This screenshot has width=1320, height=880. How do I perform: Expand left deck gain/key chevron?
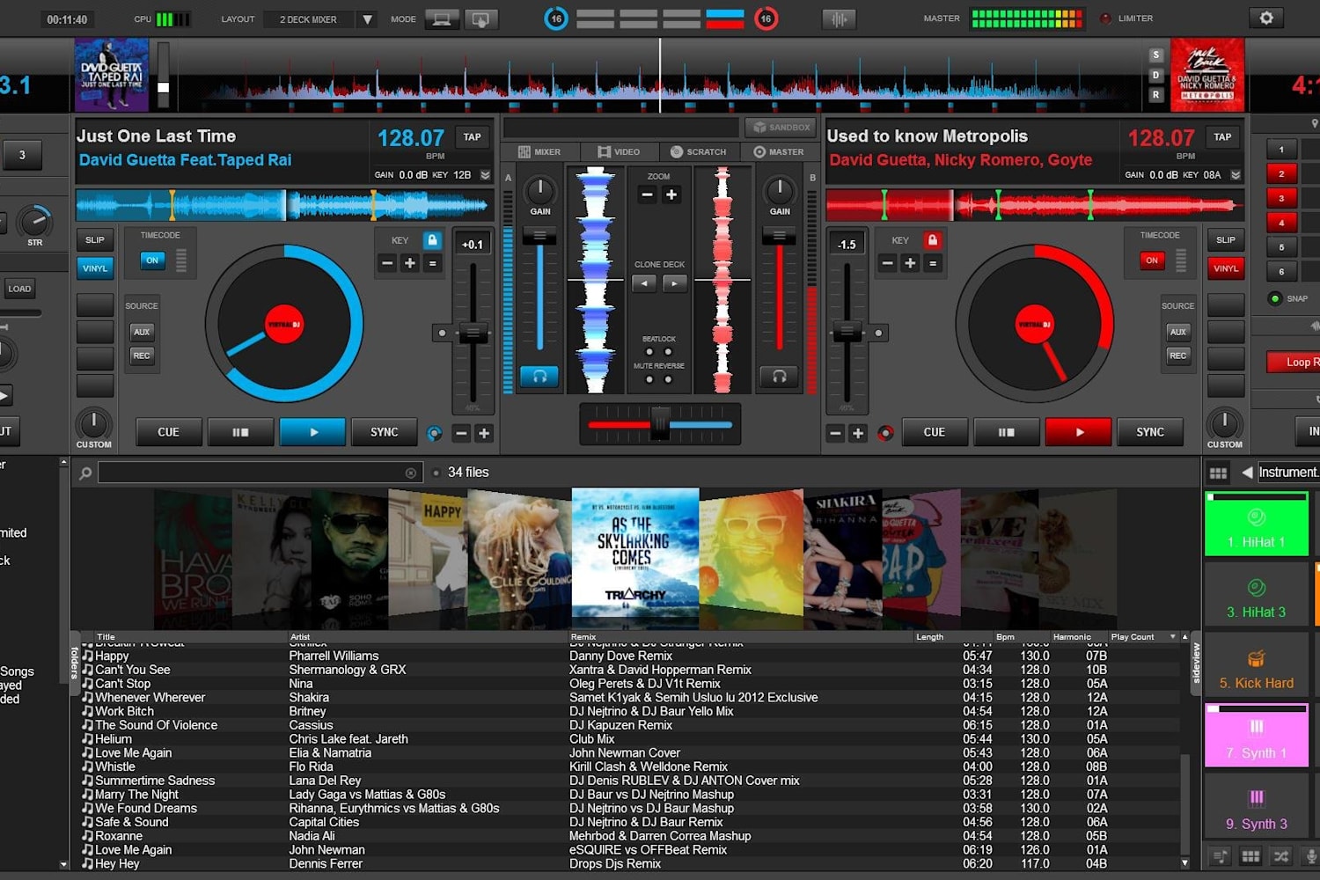(485, 175)
